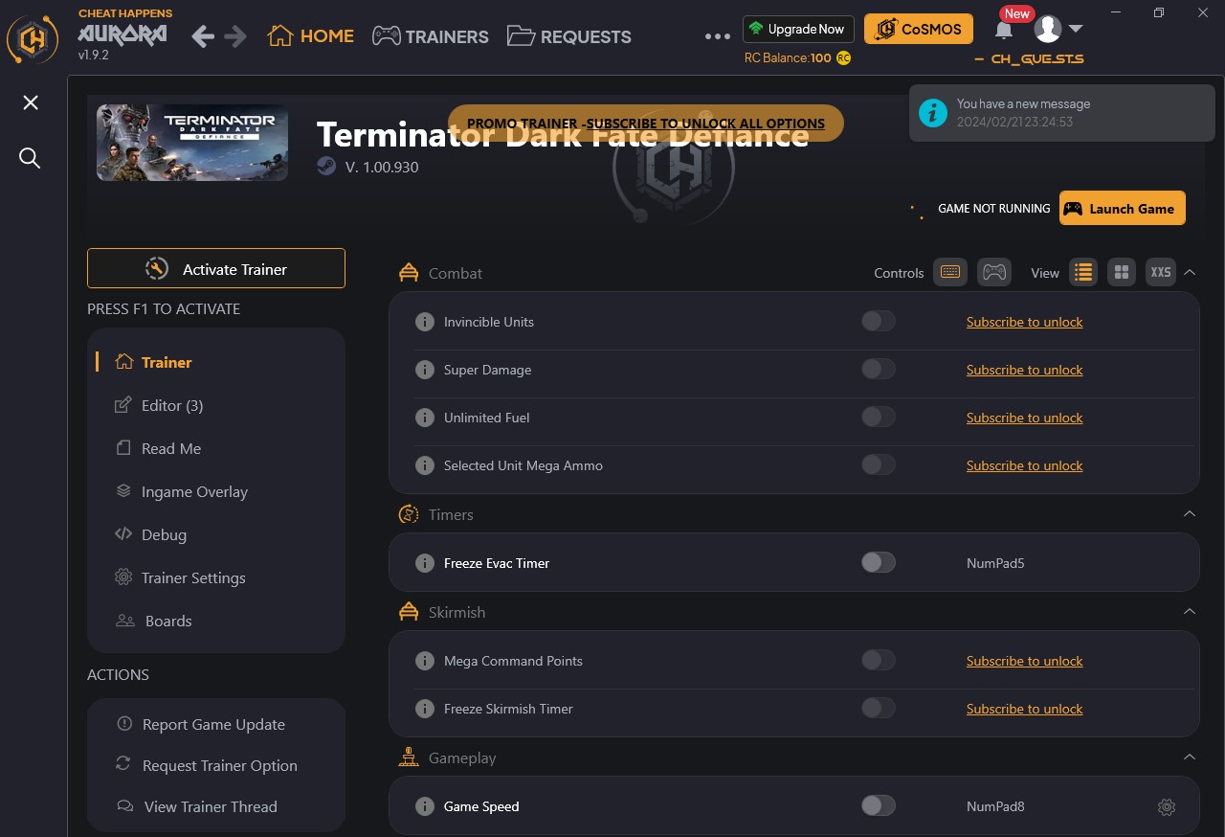Click Subscribe to unlock for Super Damage
Viewport: 1225px width, 837px height.
[1025, 370]
